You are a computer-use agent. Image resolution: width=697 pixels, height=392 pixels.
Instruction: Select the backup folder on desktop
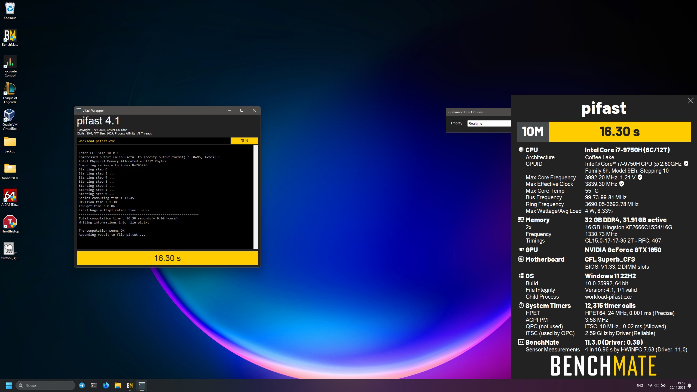coord(10,145)
